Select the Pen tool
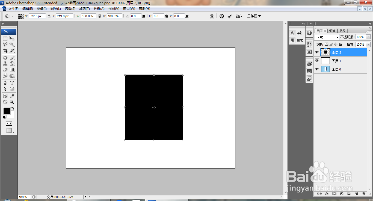The height and width of the screenshot is (201, 373). (5, 83)
